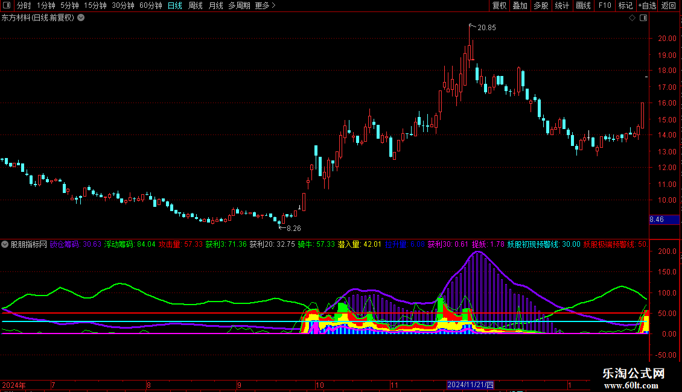682x392 pixels.
Task: Click the 锁仓筹码: 30.63 indicator value
Action: (x=75, y=244)
